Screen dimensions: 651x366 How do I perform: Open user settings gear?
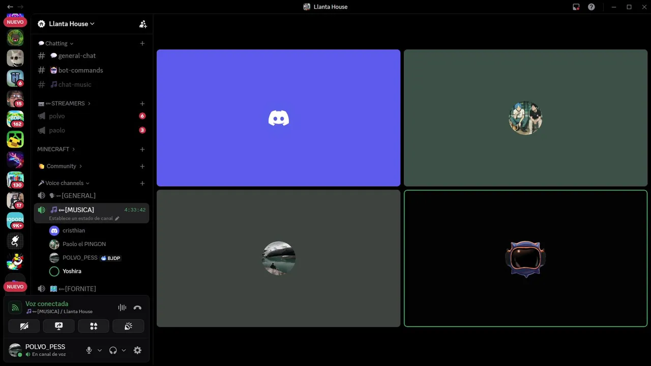(137, 350)
